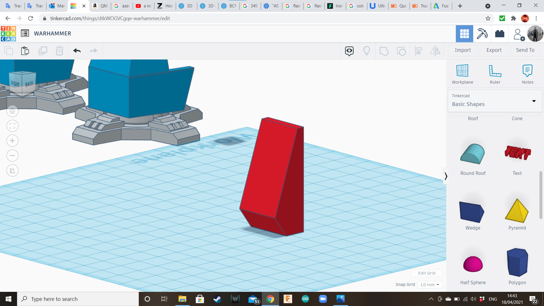Click Fit all in view icon
Screen dimensions: 544x306
[x=12, y=126]
